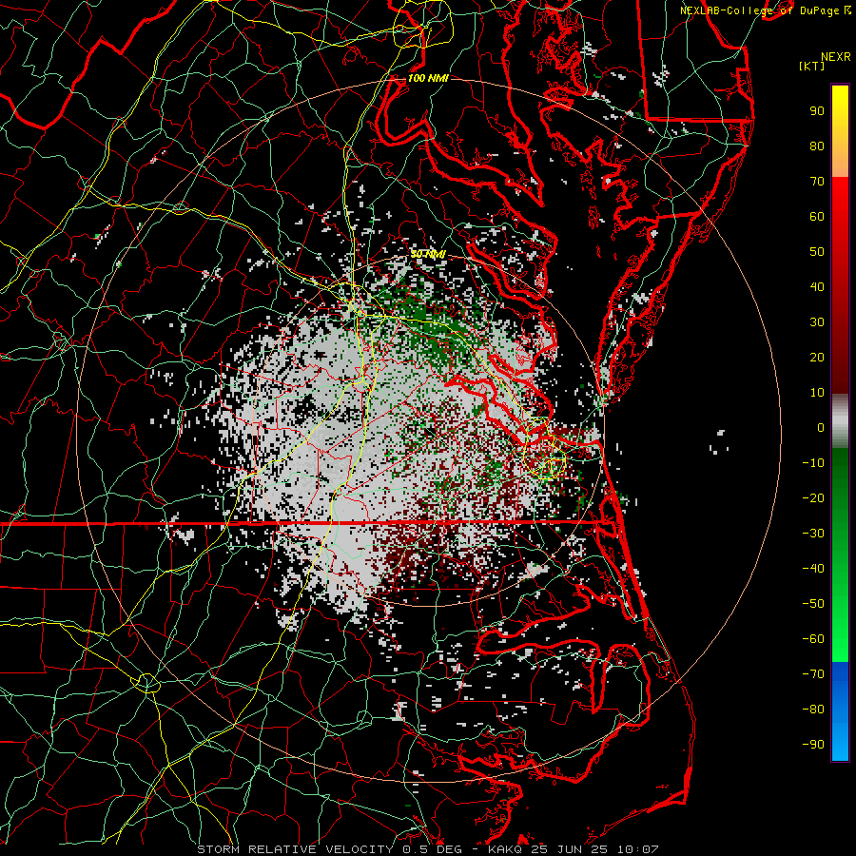Click the -20 value on the velocity scale
The width and height of the screenshot is (856, 856).
click(813, 498)
